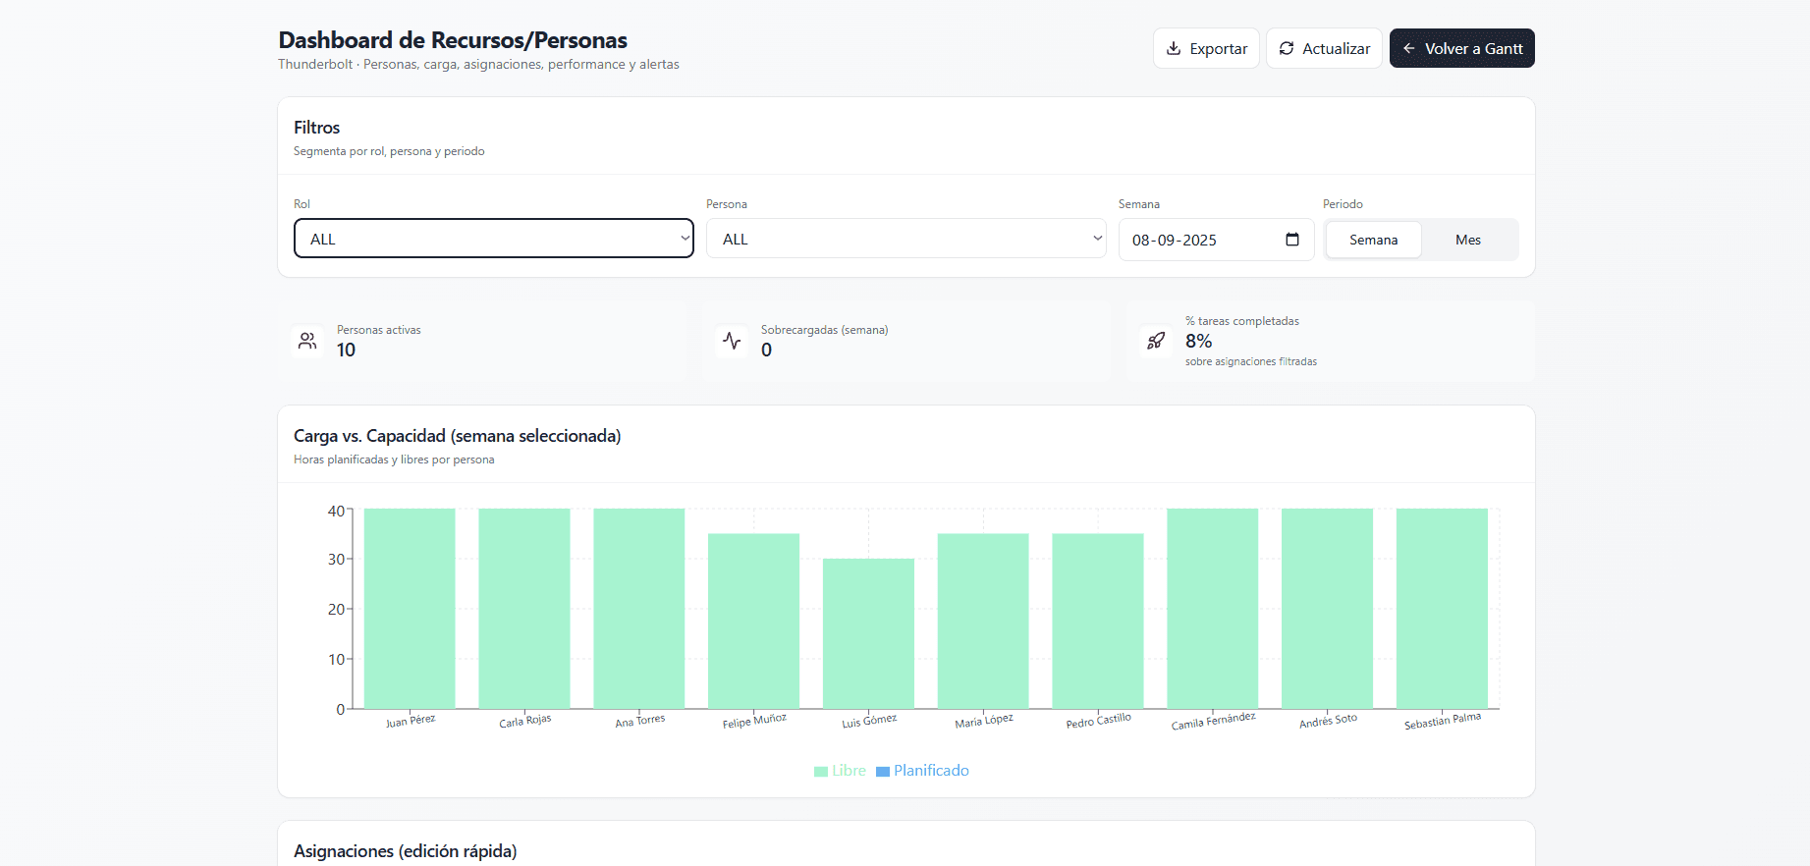Image resolution: width=1810 pixels, height=866 pixels.
Task: Click the Dashboard de Recursos/Personas title
Action: [453, 40]
